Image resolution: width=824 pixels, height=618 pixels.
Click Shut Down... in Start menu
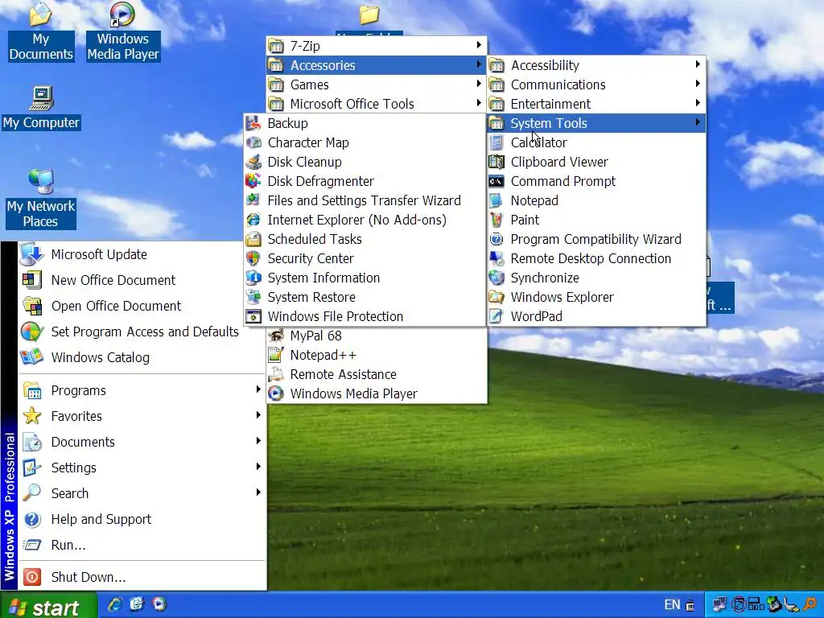pyautogui.click(x=142, y=577)
